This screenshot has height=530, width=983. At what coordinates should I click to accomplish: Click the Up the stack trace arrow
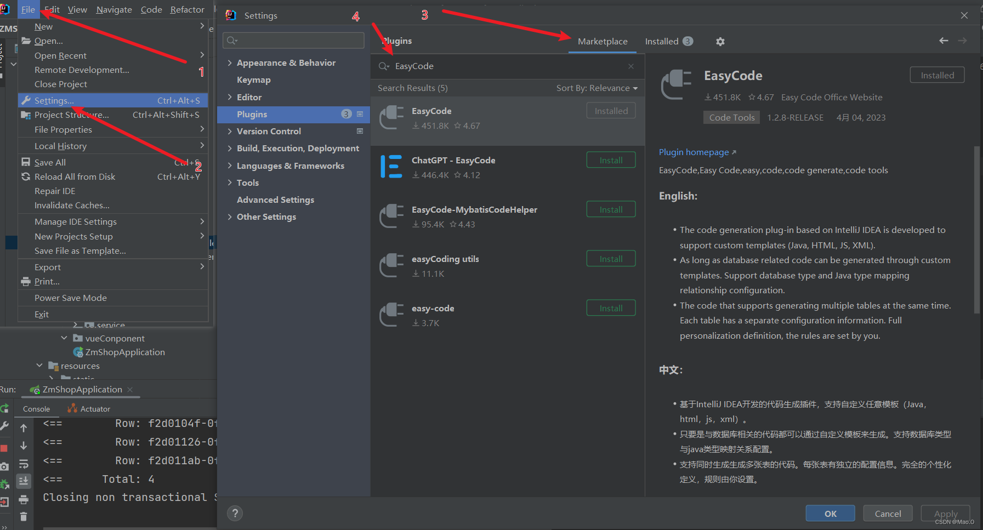(24, 428)
